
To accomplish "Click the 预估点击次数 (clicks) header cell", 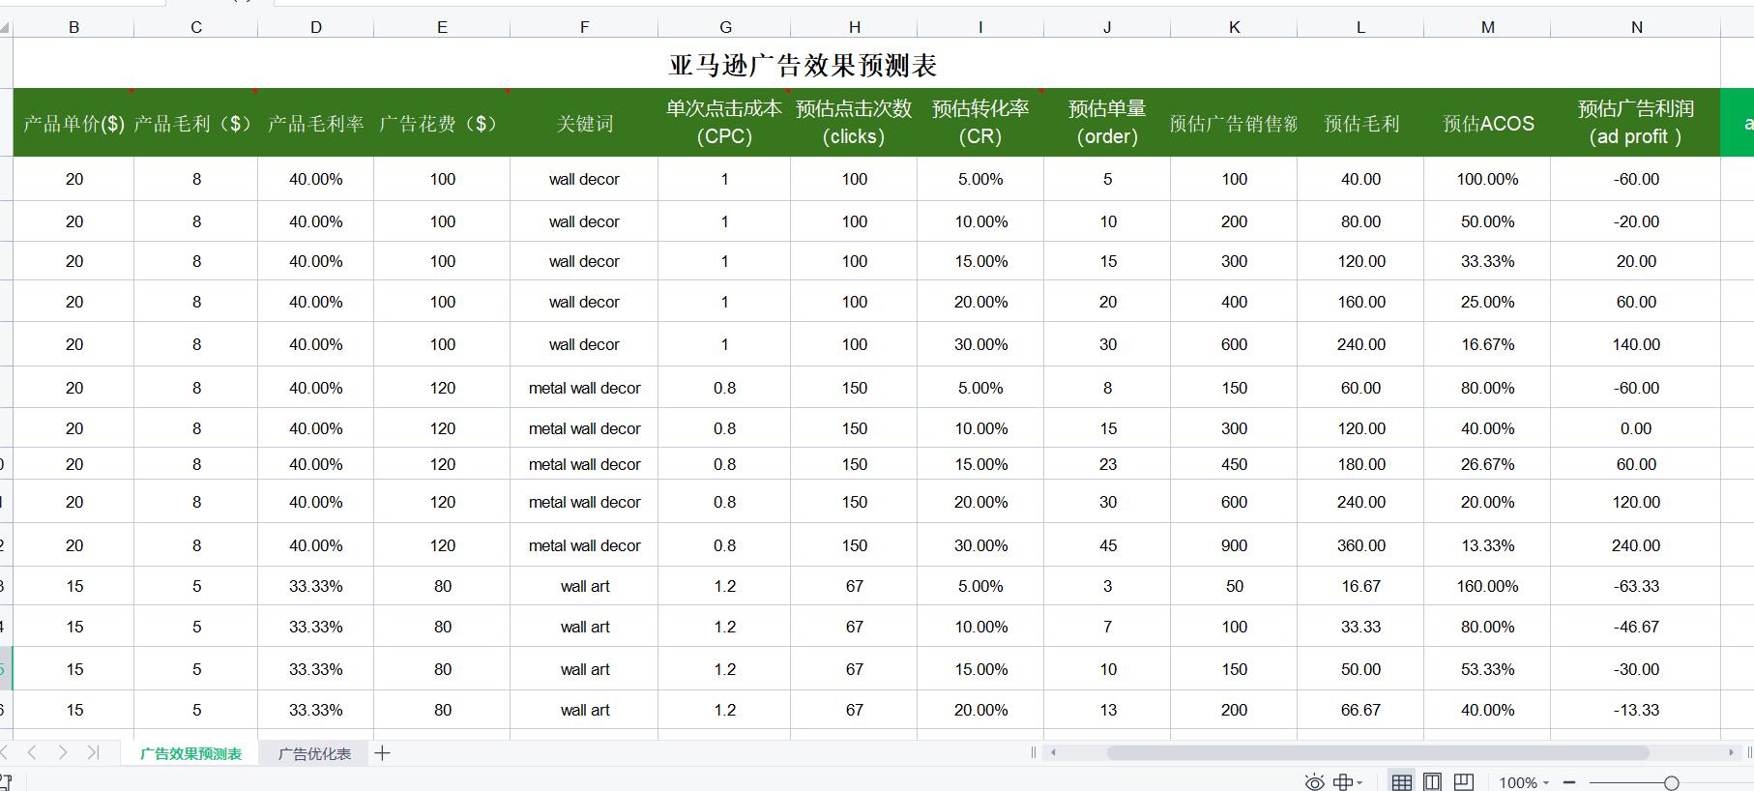I will pyautogui.click(x=854, y=123).
